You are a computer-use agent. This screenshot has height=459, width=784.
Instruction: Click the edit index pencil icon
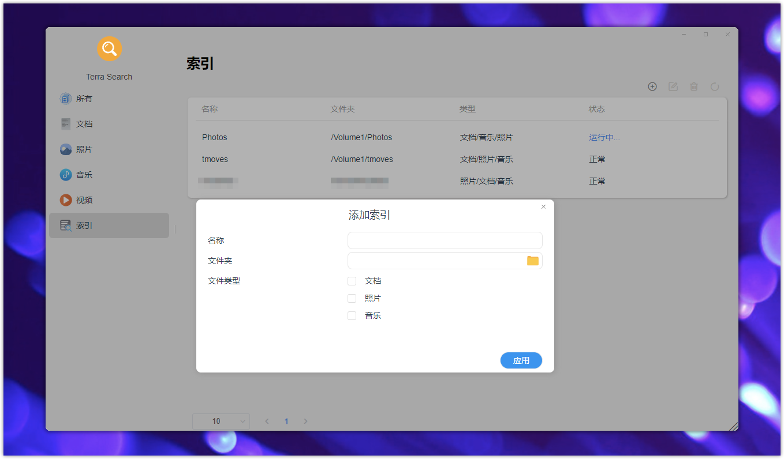673,86
